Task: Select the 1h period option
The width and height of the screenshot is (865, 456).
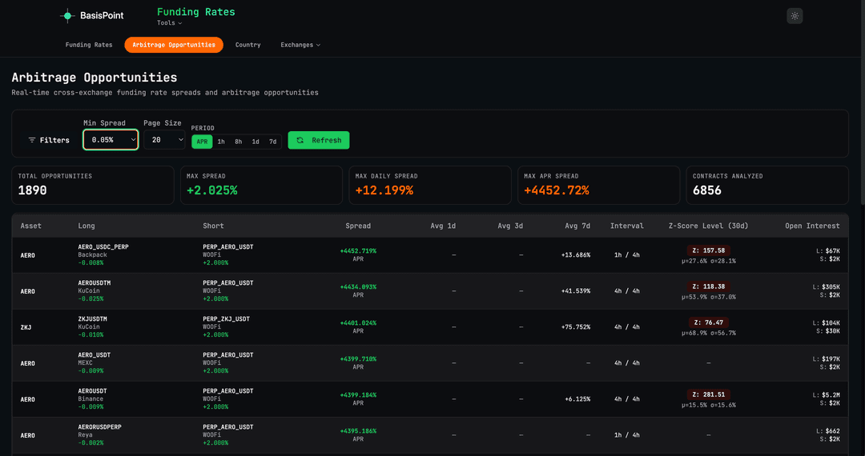Action: tap(221, 142)
